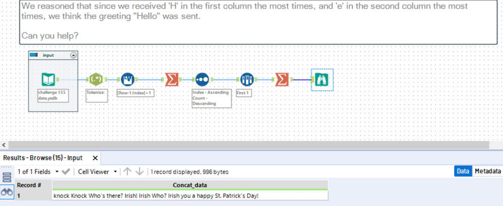Click the green checkmark apply button
The image size is (503, 206).
point(66,171)
